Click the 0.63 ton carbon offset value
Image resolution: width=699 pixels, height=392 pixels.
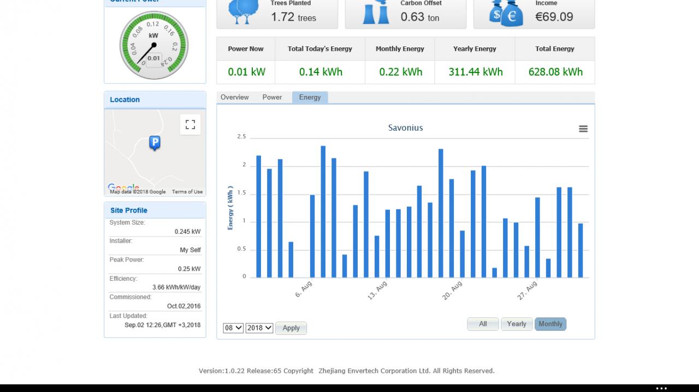click(419, 17)
